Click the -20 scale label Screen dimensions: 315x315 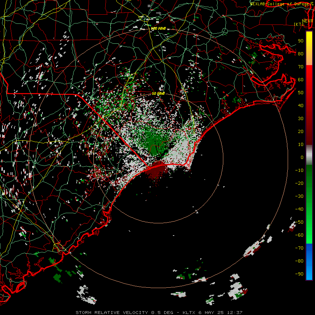299,183
